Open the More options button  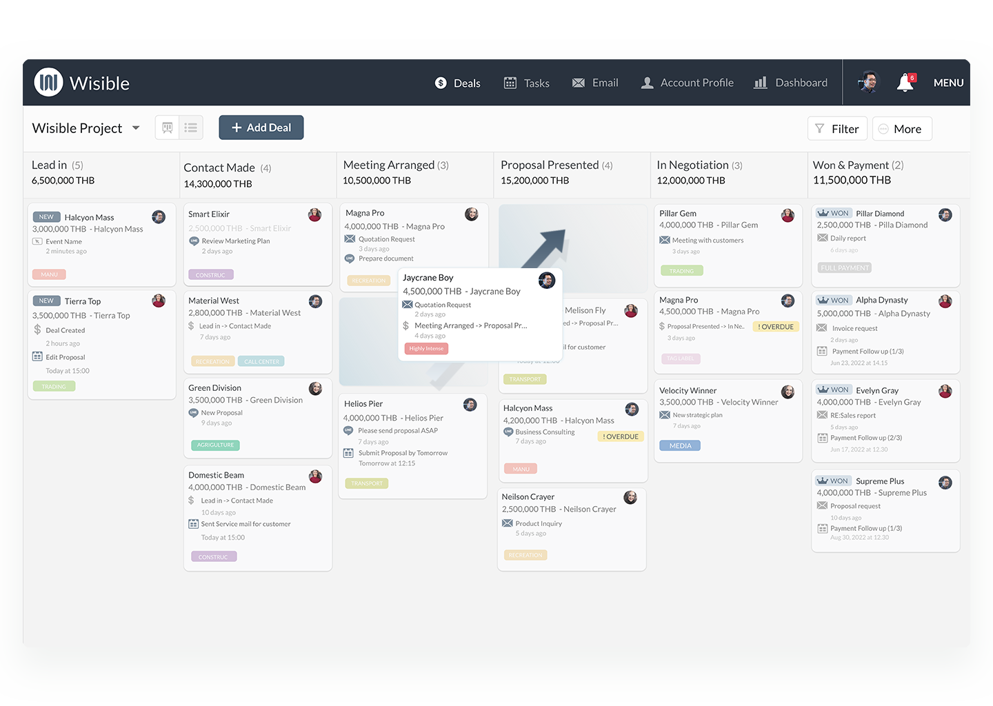902,129
